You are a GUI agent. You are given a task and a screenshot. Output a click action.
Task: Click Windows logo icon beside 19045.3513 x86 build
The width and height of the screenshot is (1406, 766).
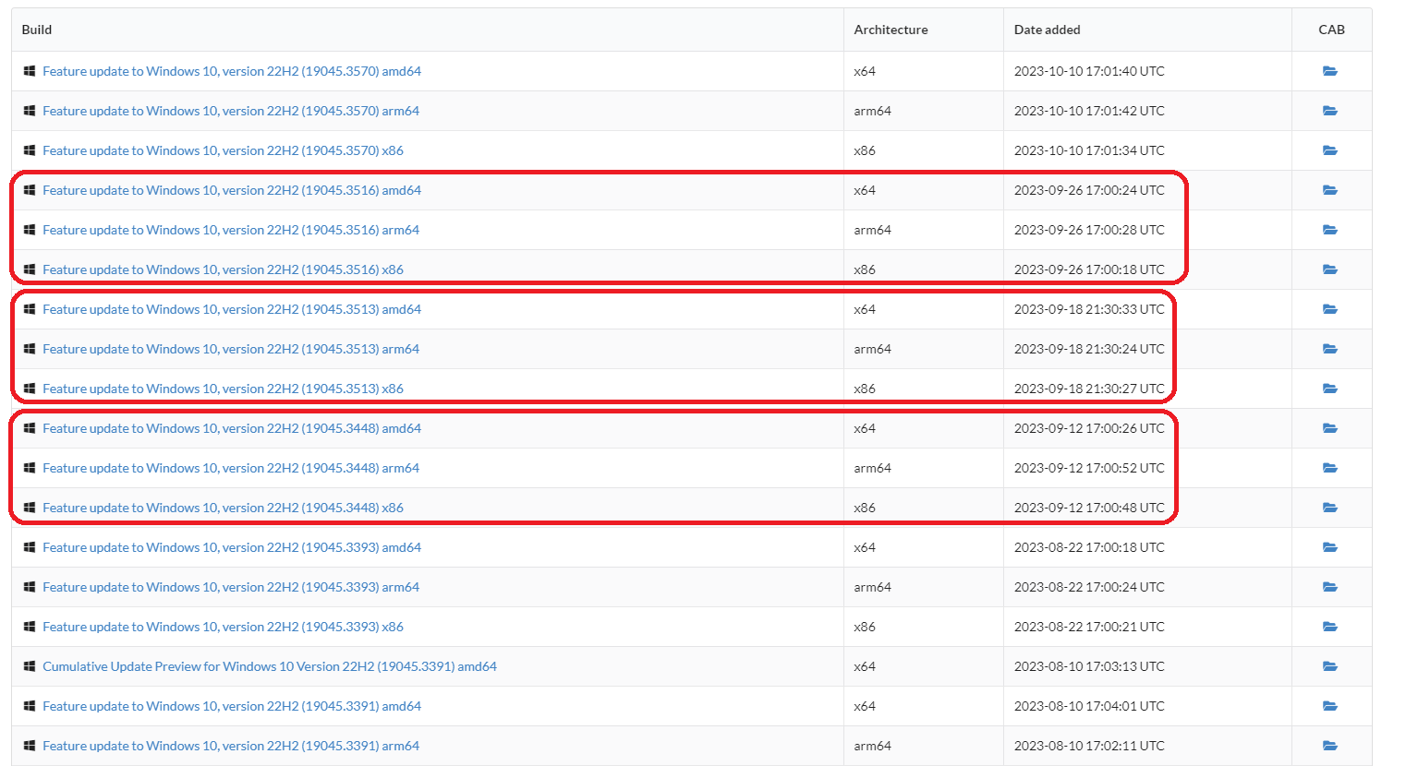[x=30, y=389]
